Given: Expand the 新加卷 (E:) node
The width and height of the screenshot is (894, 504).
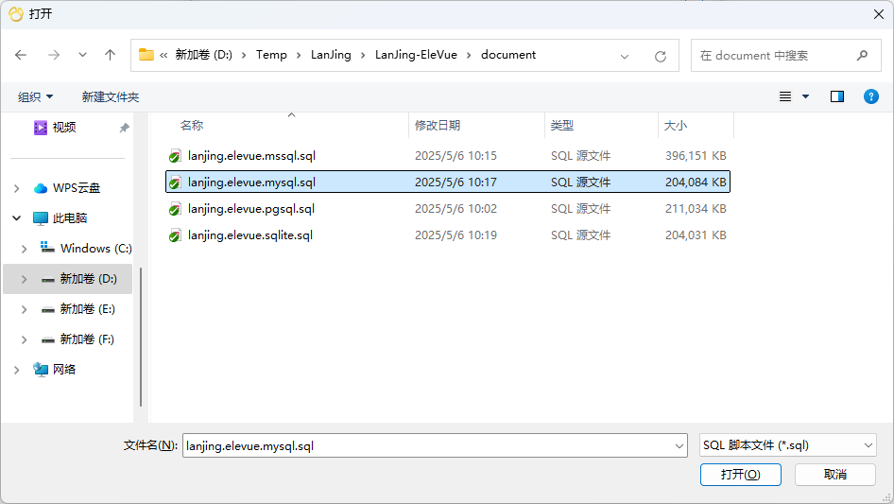Looking at the screenshot, I should pos(24,309).
